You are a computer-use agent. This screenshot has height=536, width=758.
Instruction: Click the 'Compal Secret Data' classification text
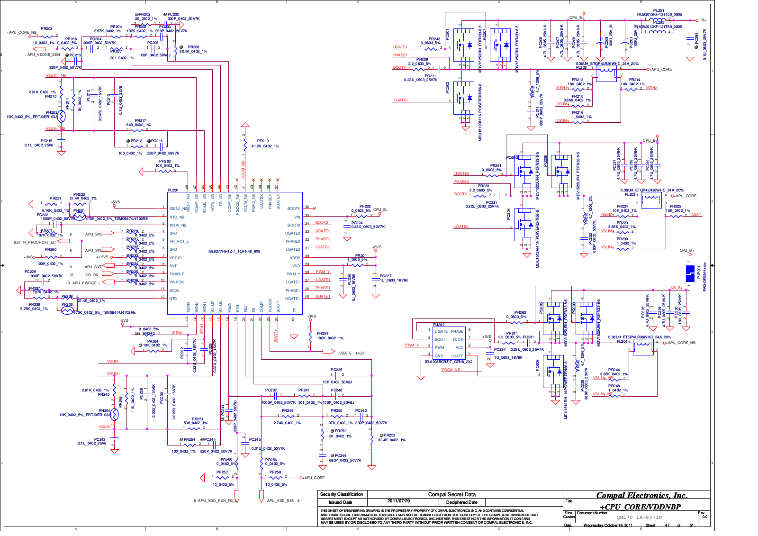pyautogui.click(x=452, y=494)
